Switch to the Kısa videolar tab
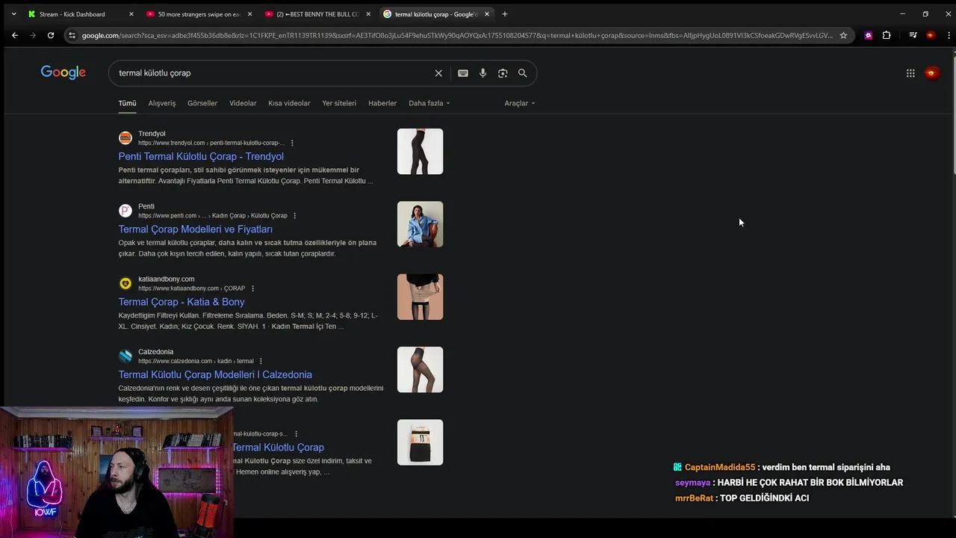This screenshot has height=538, width=956. pos(289,103)
